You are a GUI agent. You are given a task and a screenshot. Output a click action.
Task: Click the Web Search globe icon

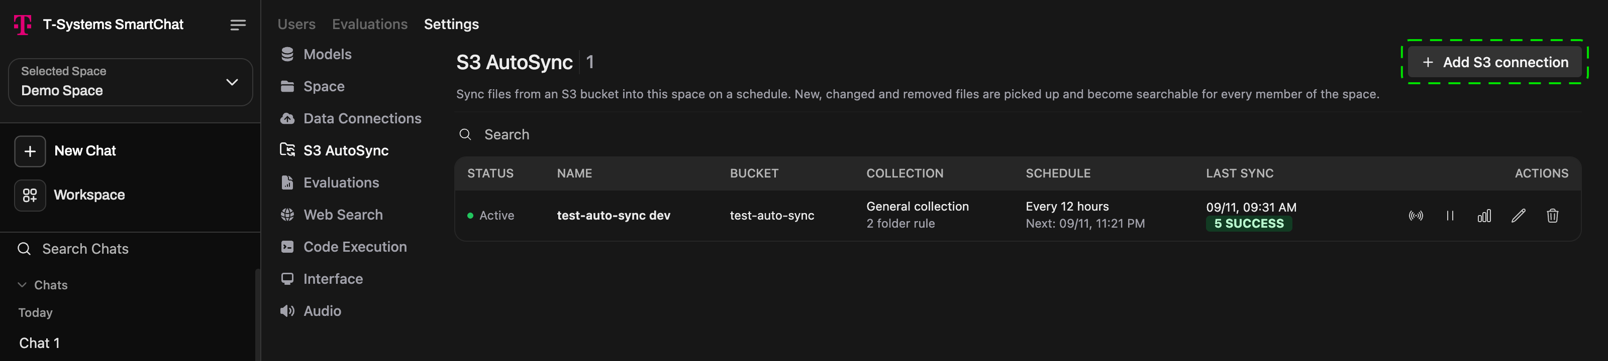287,215
